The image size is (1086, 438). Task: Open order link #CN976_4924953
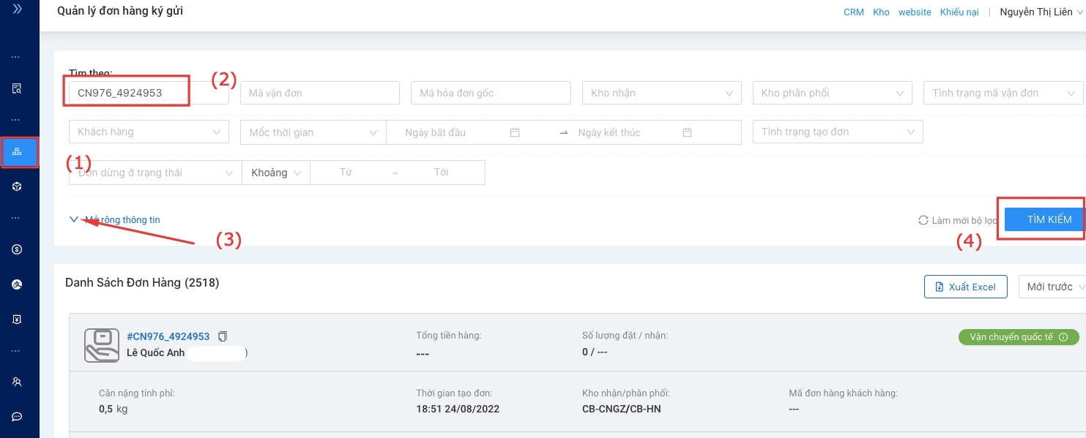168,336
